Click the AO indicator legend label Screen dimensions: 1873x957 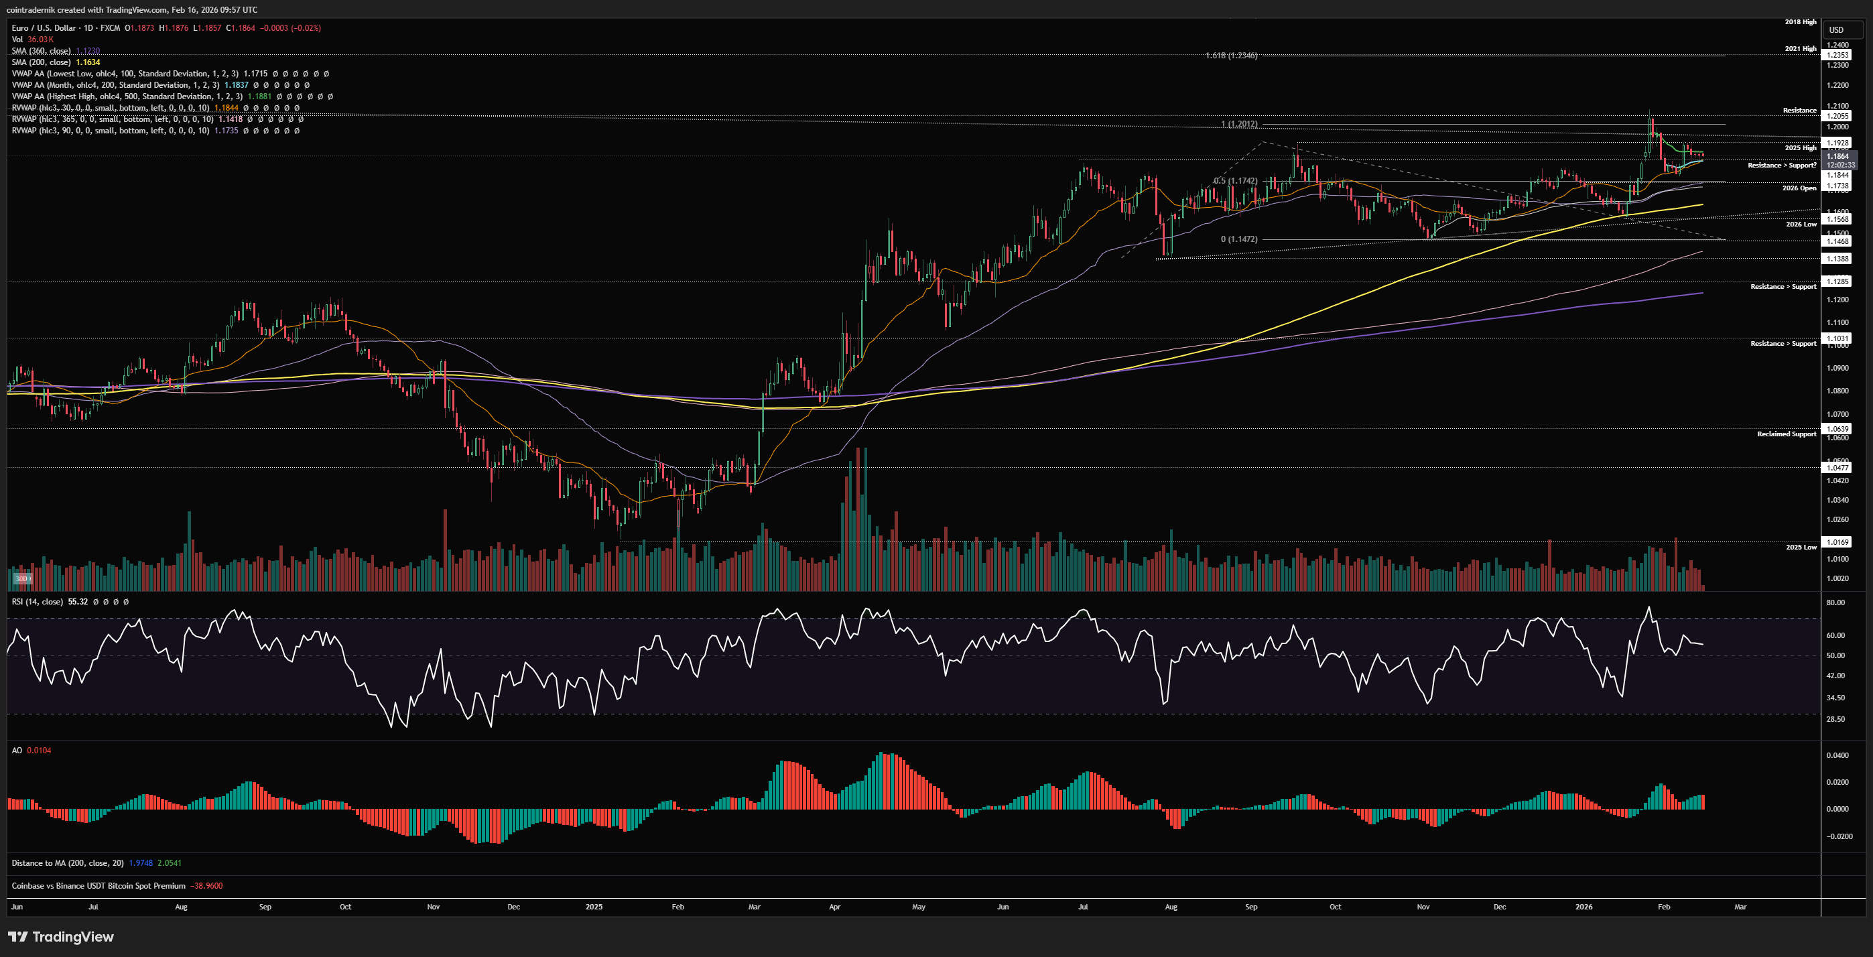point(17,751)
